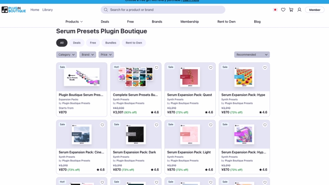Screen dimensions: 329x185
Task: Select the All filter pill
Action: tap(62, 43)
